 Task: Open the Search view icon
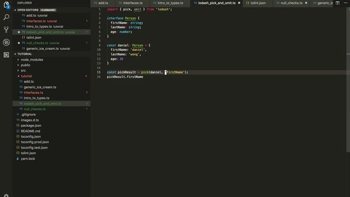(6, 17)
